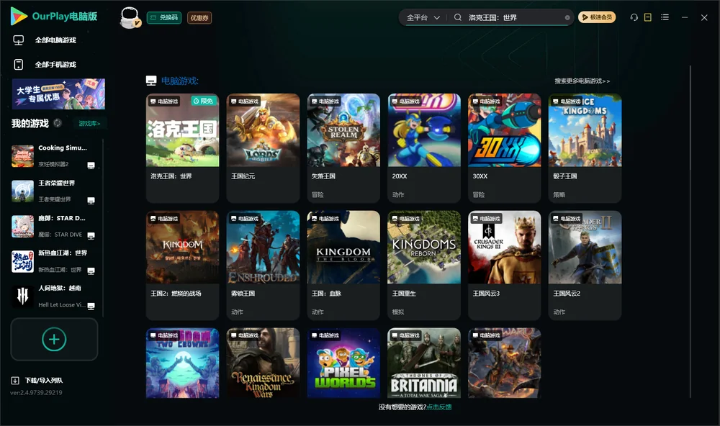Click the 电脑游戏 tag on Pixel Worlds card
The height and width of the screenshot is (426, 720).
325,335
